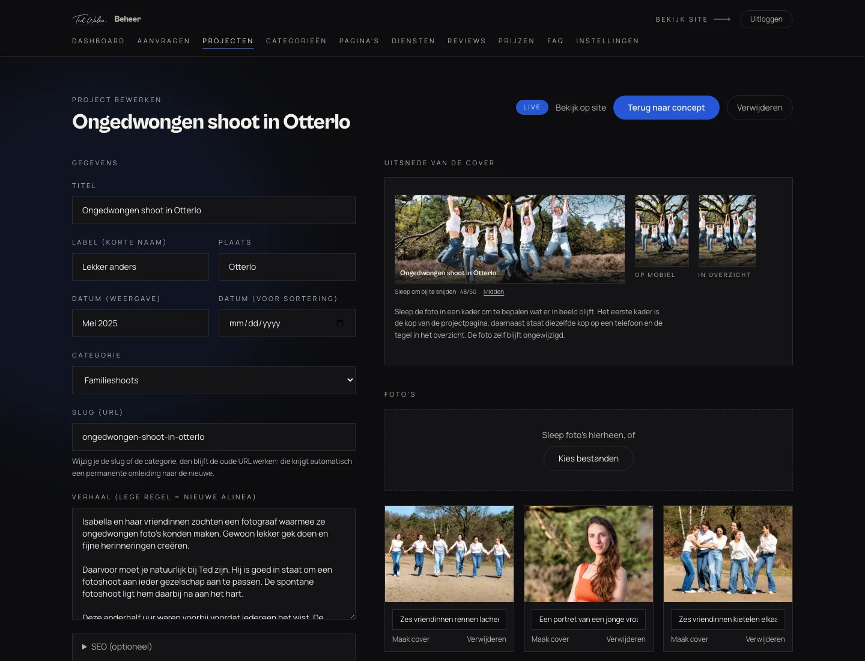Click the sorting date field mm/dd/yyyy
Image resolution: width=865 pixels, height=661 pixels.
coord(287,323)
